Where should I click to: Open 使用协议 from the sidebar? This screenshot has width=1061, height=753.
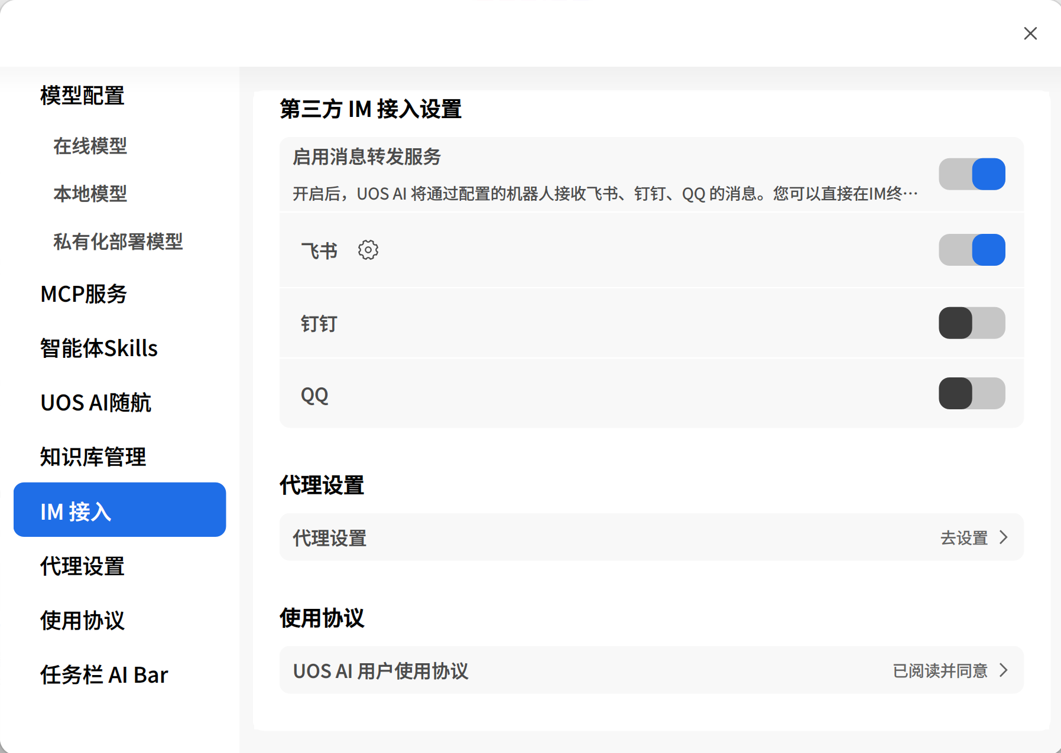82,621
